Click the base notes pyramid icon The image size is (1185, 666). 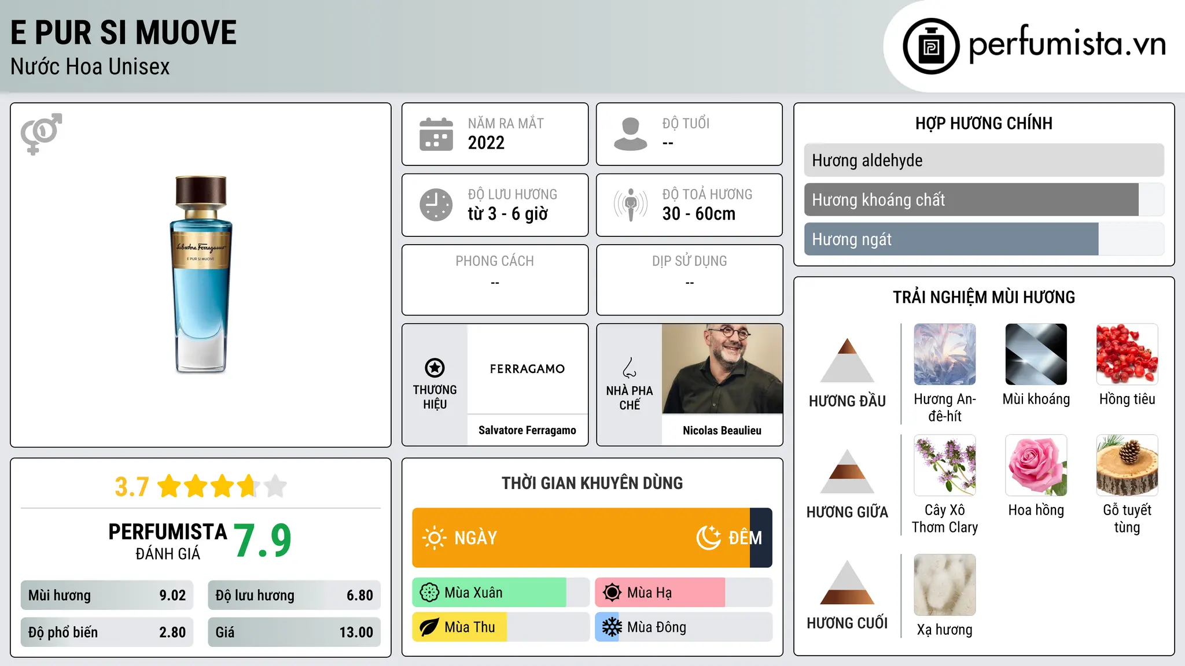click(847, 582)
